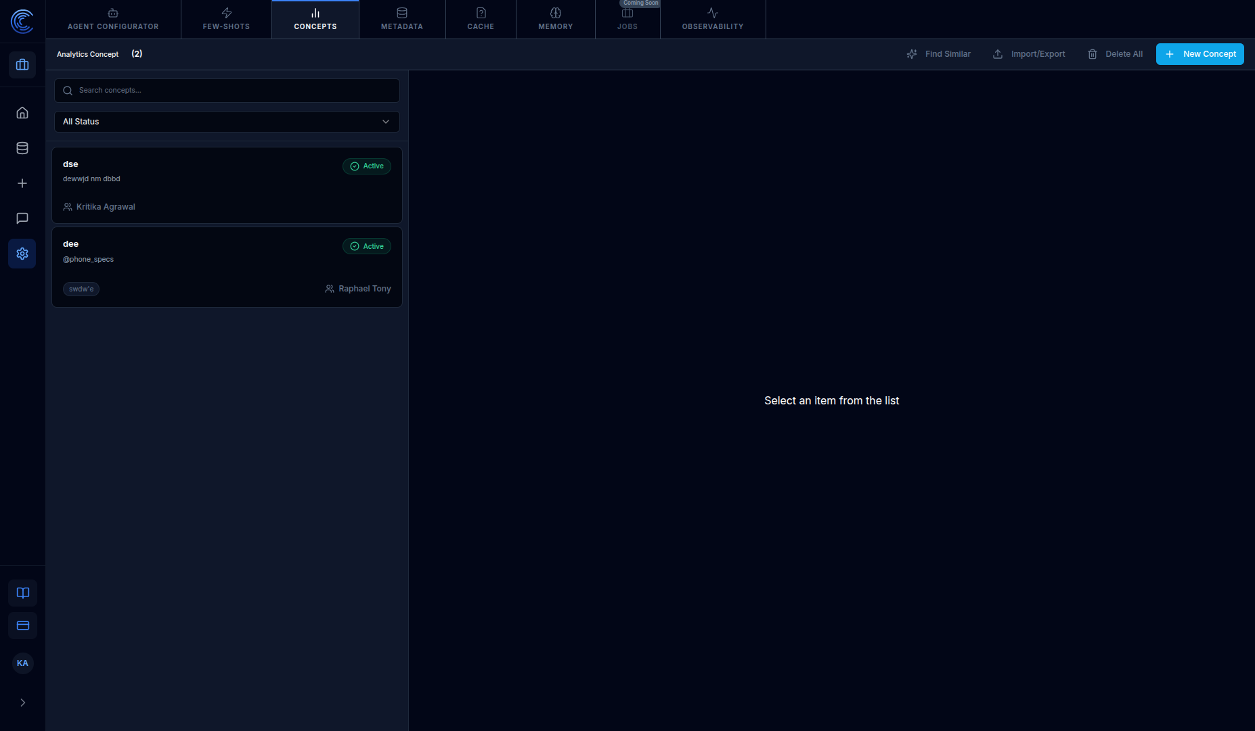Screen dimensions: 1255x731
Task: Focus the Search concepts field
Action: click(x=227, y=91)
